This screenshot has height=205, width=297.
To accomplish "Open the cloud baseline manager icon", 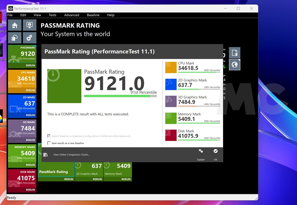I will point(15,38).
